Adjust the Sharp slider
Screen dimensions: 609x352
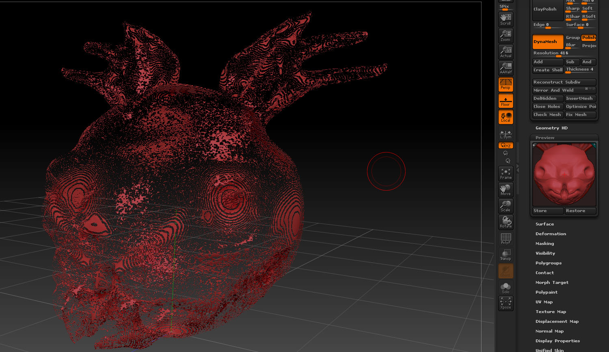[572, 9]
